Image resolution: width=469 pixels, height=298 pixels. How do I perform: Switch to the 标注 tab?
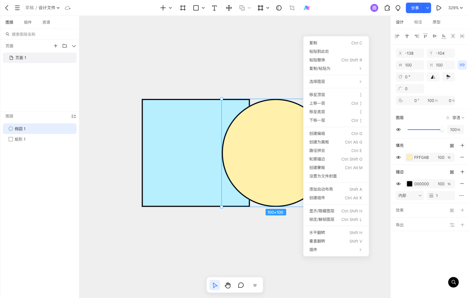[x=418, y=22]
